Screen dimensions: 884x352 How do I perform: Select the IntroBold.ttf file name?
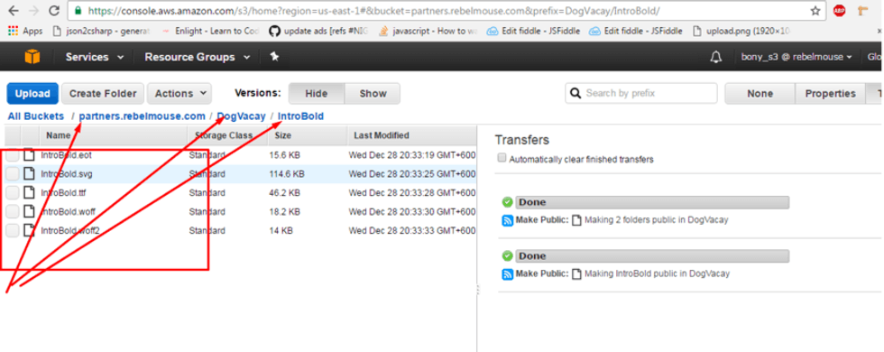pyautogui.click(x=63, y=193)
